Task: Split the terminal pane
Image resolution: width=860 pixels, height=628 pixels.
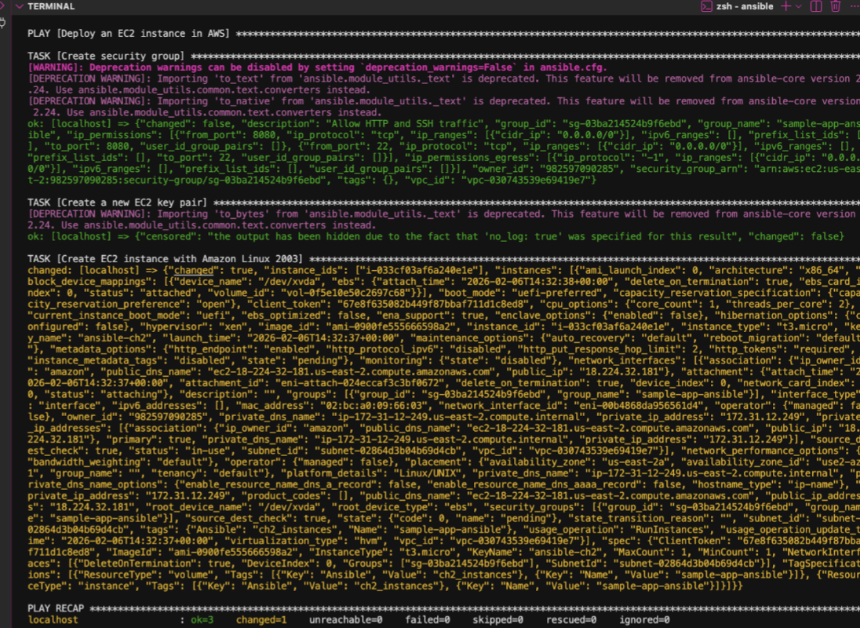Action: coord(816,6)
